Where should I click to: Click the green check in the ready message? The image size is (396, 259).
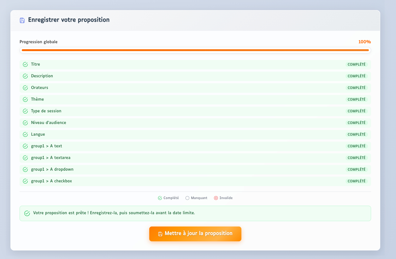point(27,213)
